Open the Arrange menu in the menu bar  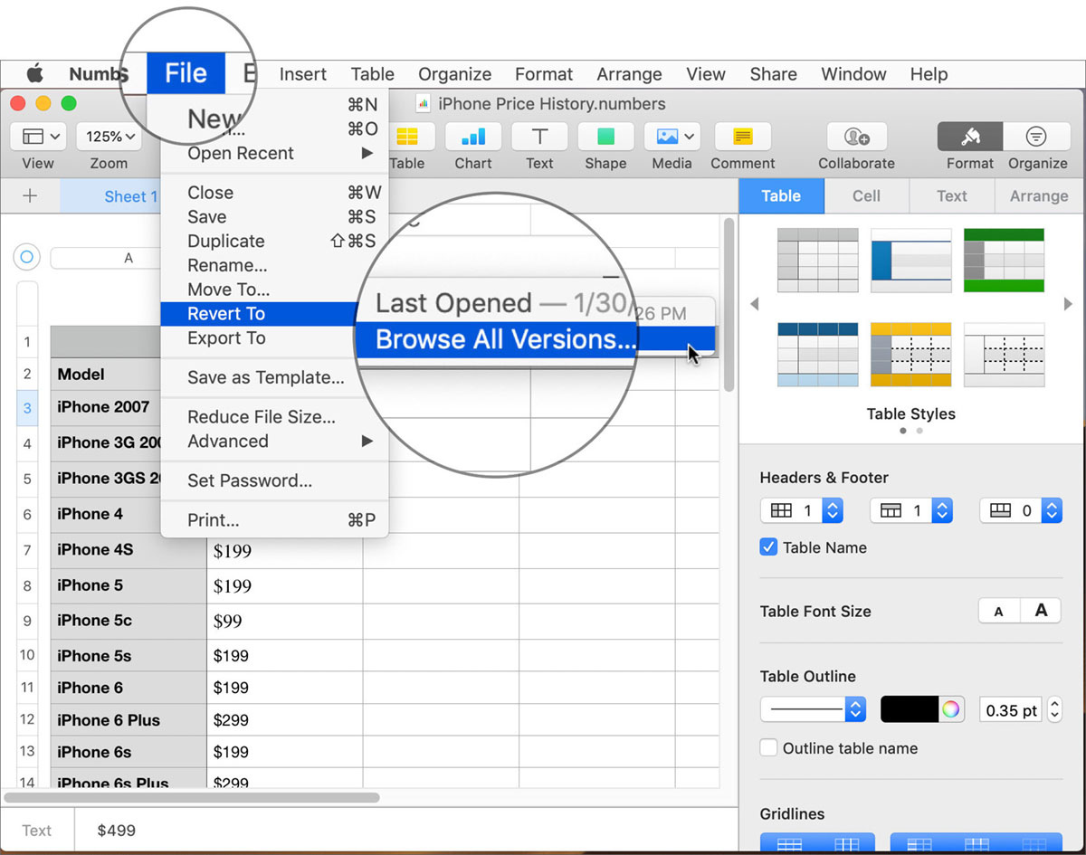pyautogui.click(x=629, y=73)
